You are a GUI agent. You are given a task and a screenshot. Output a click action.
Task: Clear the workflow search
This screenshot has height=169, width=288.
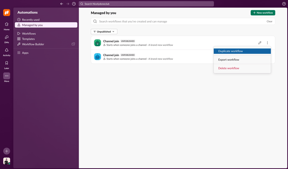(x=269, y=22)
